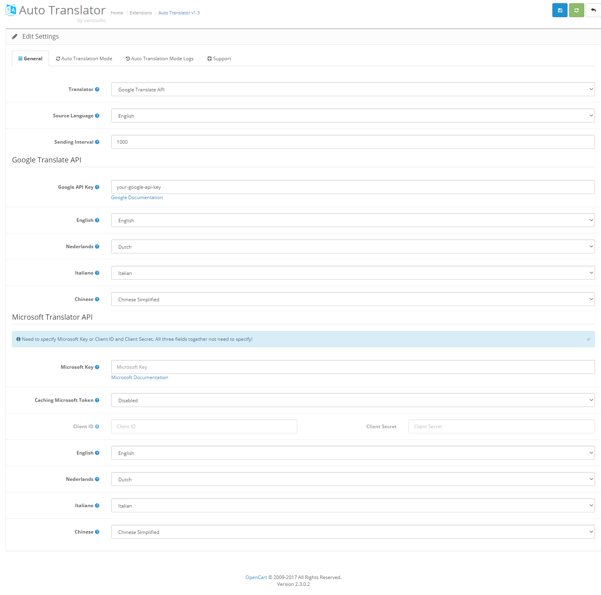This screenshot has height=595, width=601.
Task: Switch to Auto Translation Mode tab
Action: click(84, 59)
